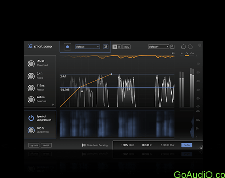This screenshot has height=178, width=225.
Task: Click the orange knee handle dot
Action: click(82, 91)
